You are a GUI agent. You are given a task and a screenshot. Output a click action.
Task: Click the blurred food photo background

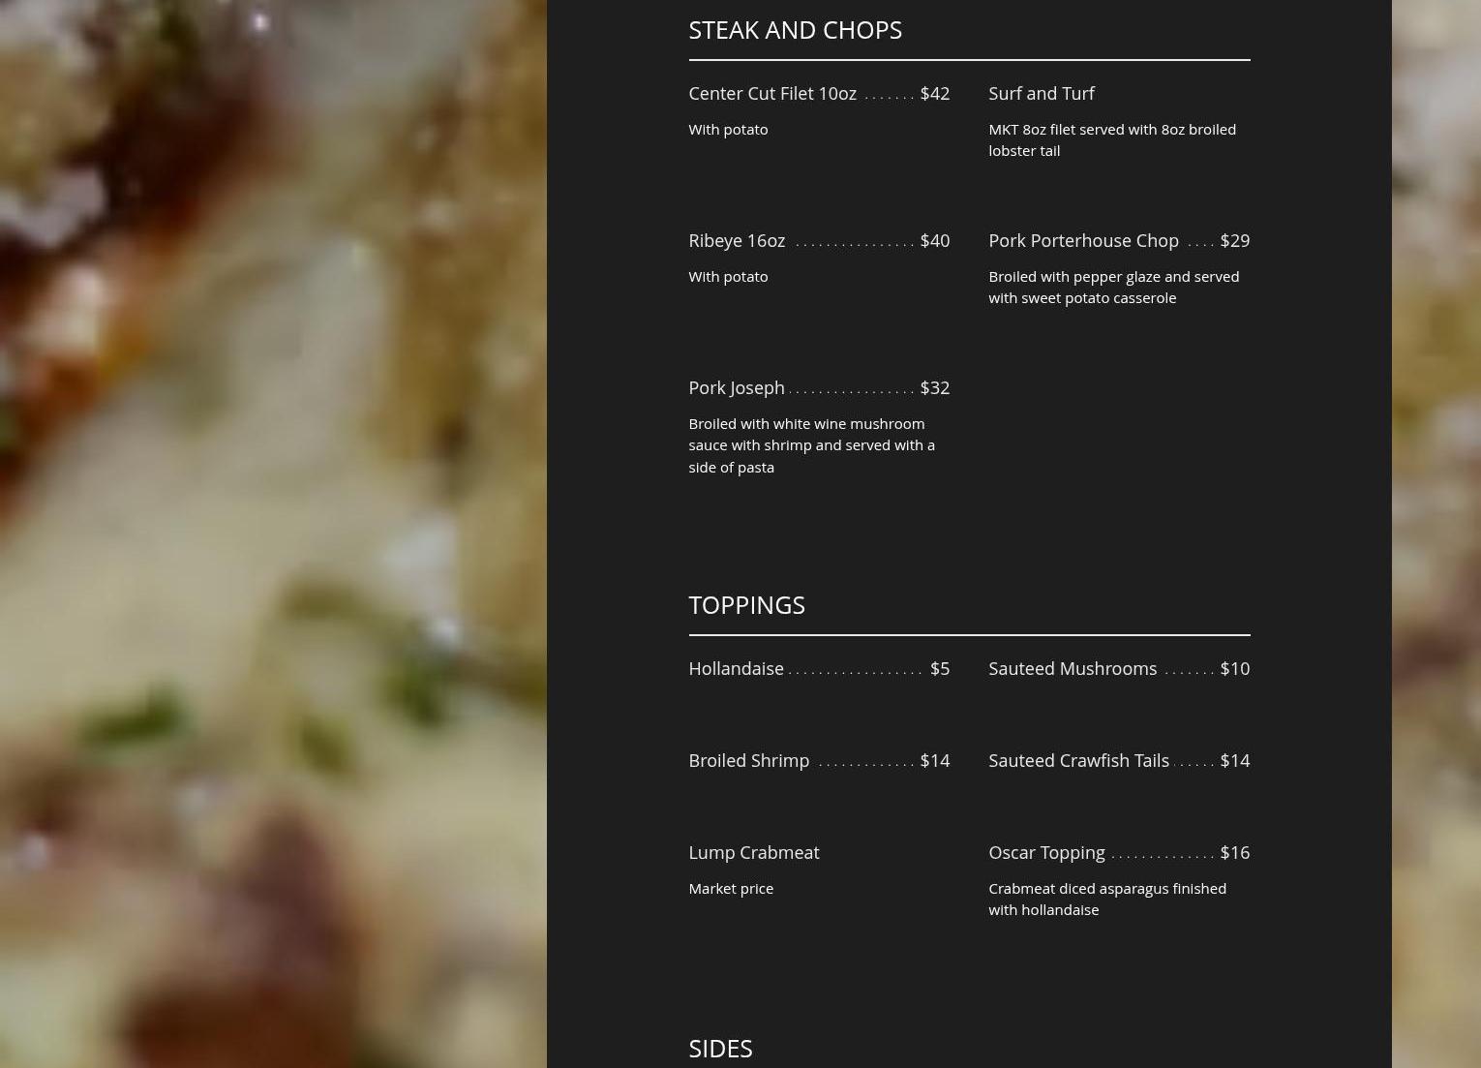273,534
